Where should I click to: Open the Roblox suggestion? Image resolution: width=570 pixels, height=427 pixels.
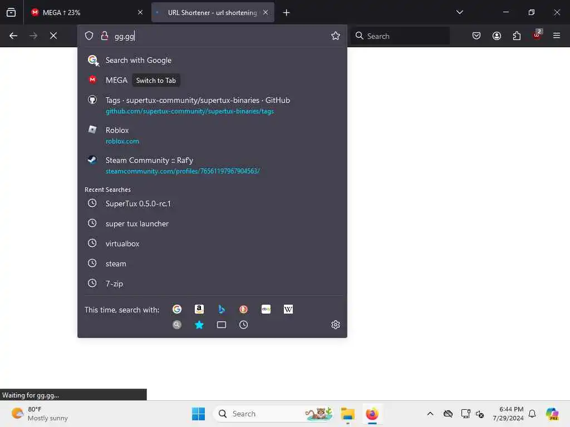pyautogui.click(x=212, y=135)
